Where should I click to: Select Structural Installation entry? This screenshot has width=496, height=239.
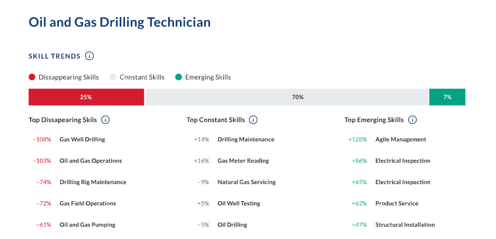click(405, 225)
